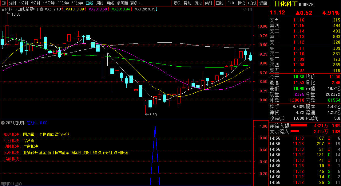Click 广东板块 region sector link

tap(30, 147)
